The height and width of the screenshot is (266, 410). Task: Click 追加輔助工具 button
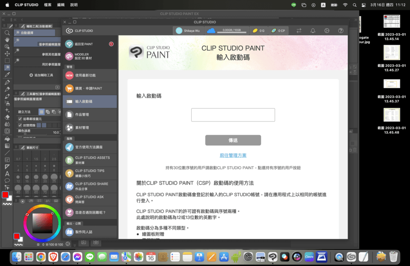tap(41, 75)
